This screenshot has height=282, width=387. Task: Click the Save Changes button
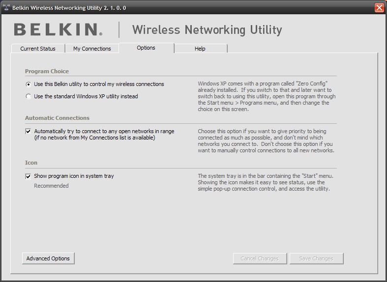coord(316,258)
